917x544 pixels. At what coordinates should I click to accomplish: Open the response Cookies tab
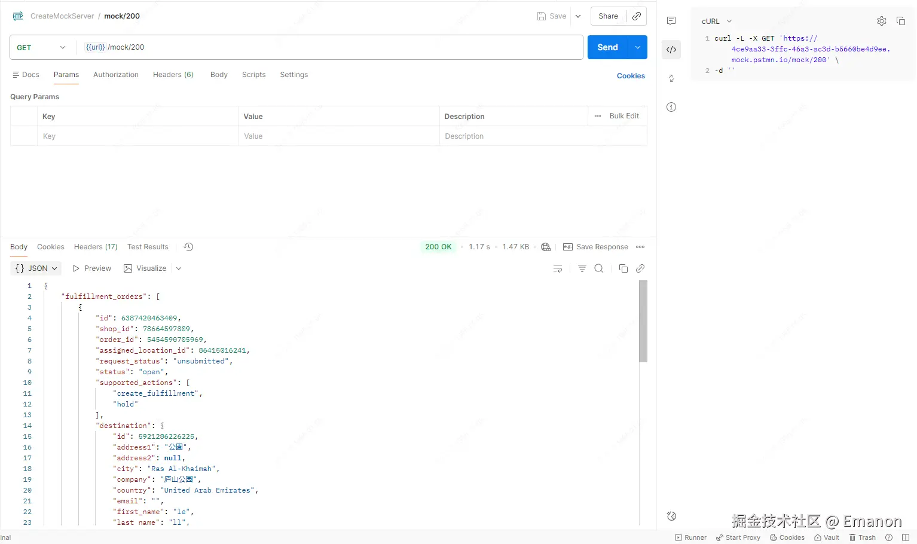51,247
